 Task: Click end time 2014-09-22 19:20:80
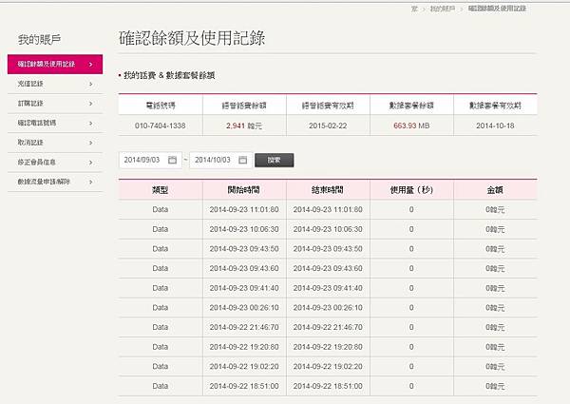click(328, 347)
